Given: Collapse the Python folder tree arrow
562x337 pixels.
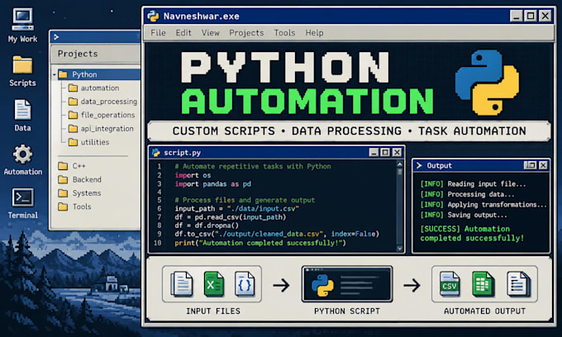Looking at the screenshot, I should point(55,75).
